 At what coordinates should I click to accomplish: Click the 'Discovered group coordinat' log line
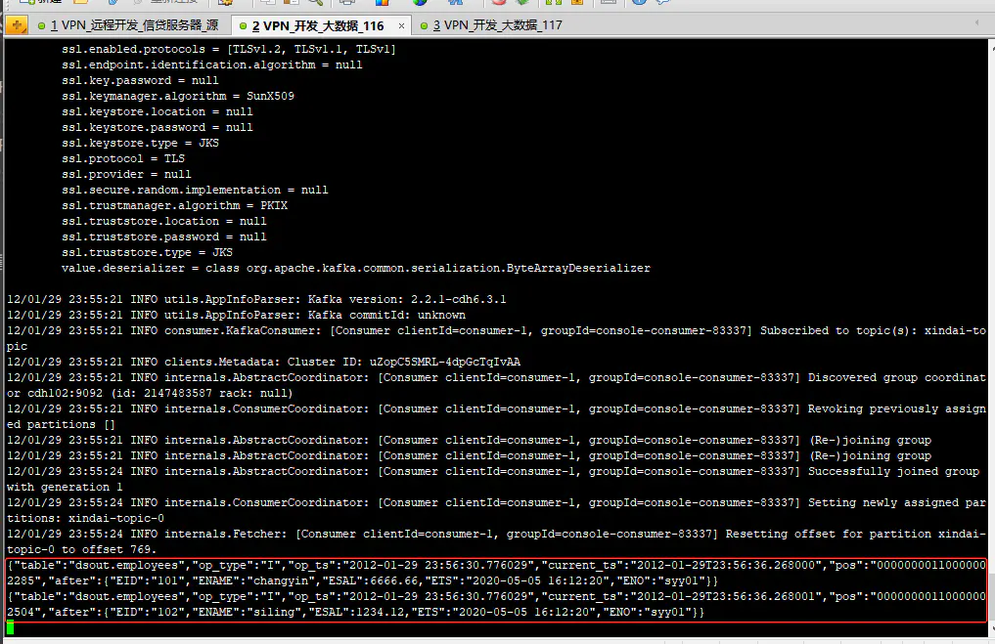pos(496,377)
